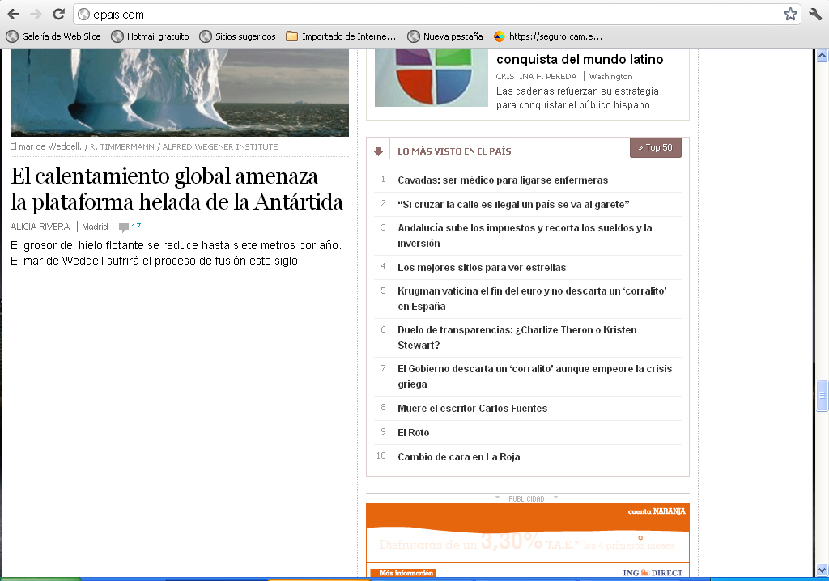829x581 pixels.
Task: Click the 'Más información' ad button
Action: click(403, 573)
